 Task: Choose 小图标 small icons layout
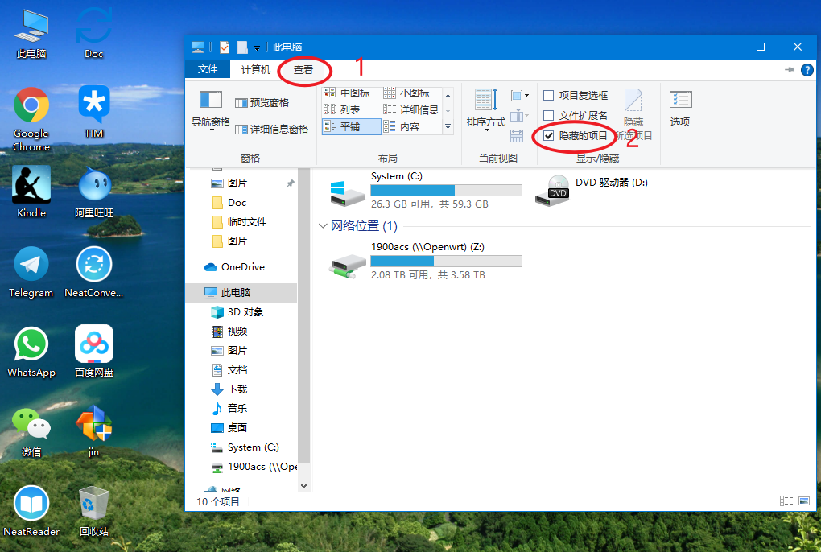point(406,93)
